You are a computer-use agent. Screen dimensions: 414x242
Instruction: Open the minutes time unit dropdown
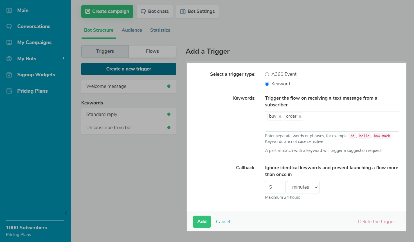303,187
